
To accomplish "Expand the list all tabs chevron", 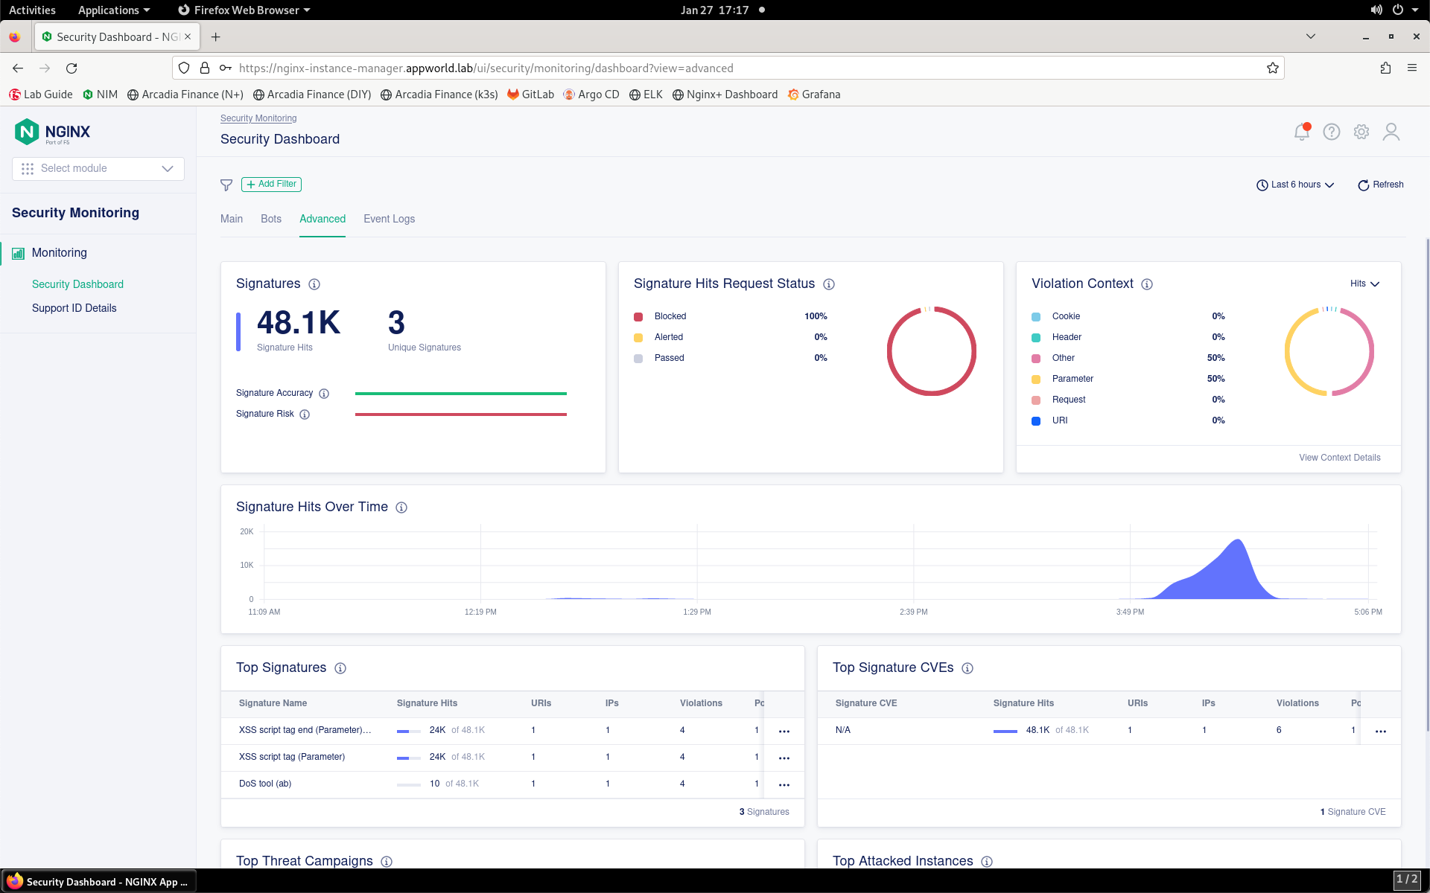I will click(1311, 36).
